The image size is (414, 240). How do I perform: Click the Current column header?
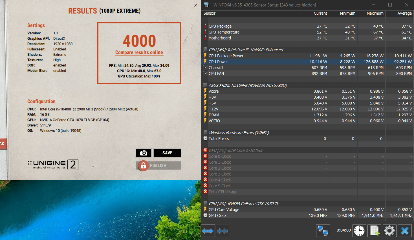pyautogui.click(x=320, y=13)
